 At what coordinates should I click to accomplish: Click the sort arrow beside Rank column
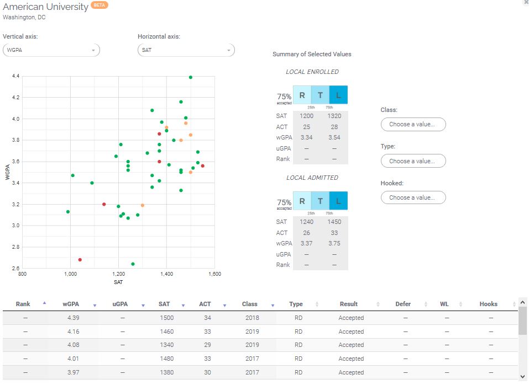45,303
